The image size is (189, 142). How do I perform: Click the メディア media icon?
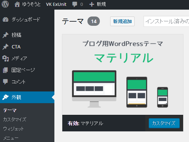tap(6, 58)
